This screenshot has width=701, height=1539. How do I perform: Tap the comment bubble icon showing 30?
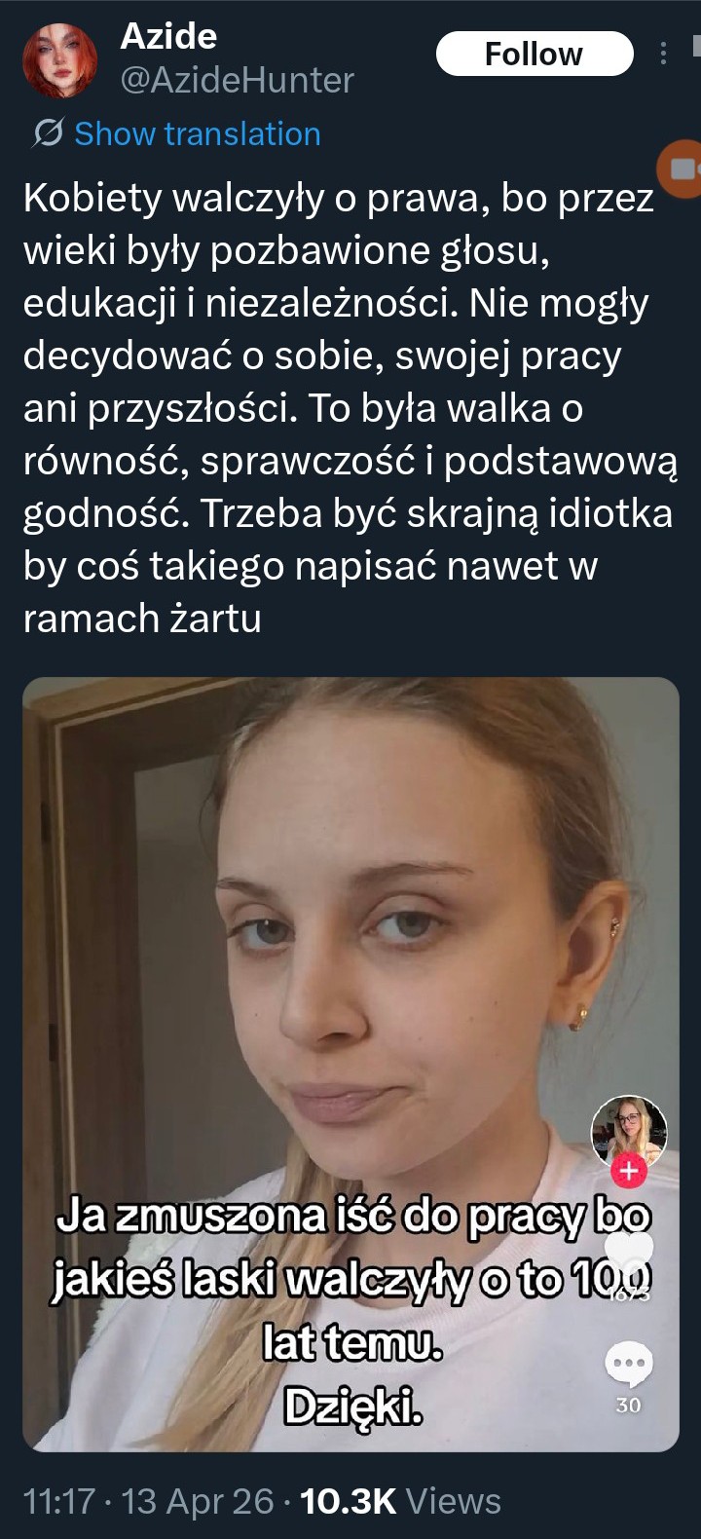[x=629, y=1366]
